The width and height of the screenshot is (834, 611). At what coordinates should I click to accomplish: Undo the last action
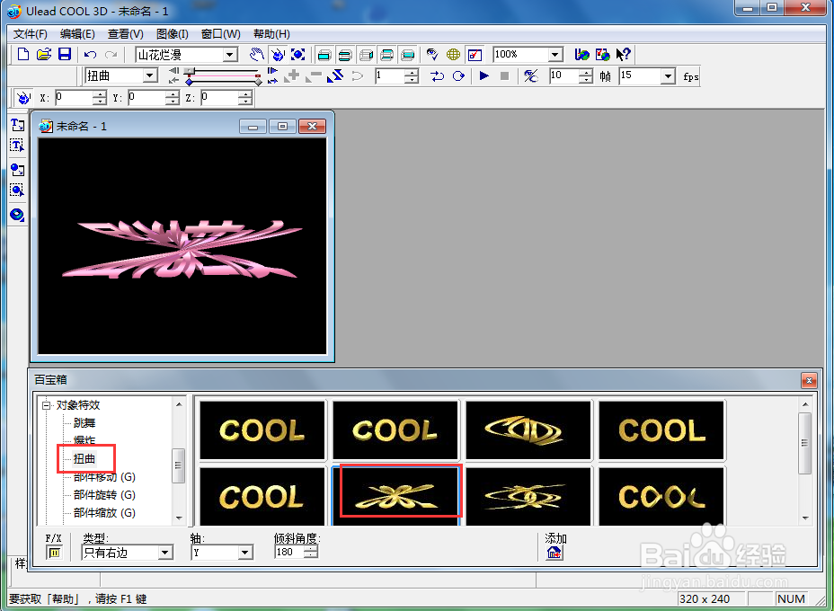(x=90, y=54)
